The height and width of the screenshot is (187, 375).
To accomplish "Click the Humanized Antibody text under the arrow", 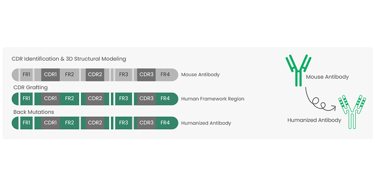I will coord(314,120).
